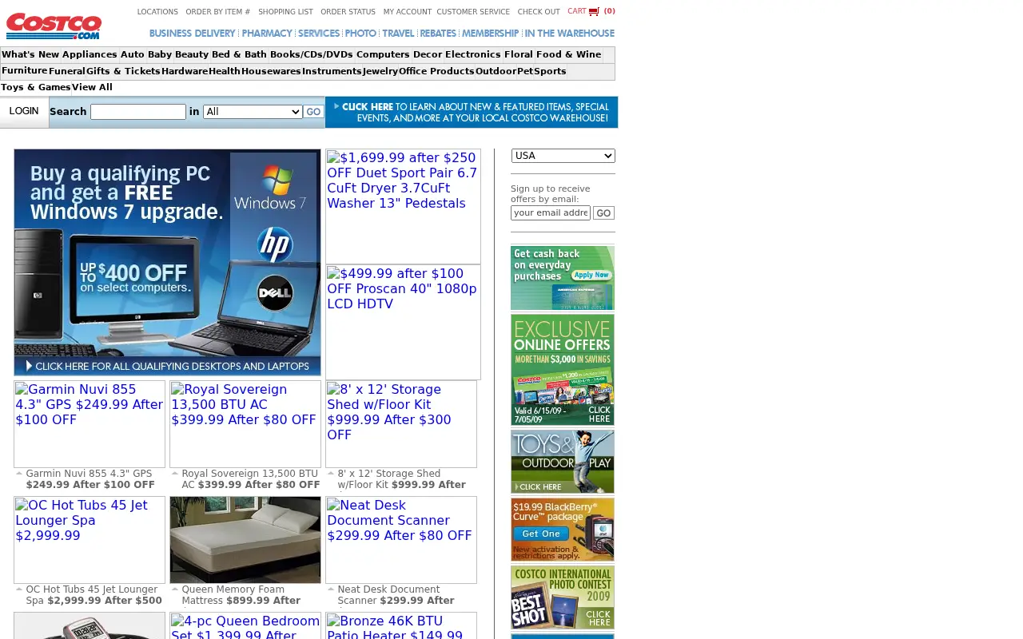The image size is (1023, 639).
Task: Select Baby category
Action: tap(160, 55)
